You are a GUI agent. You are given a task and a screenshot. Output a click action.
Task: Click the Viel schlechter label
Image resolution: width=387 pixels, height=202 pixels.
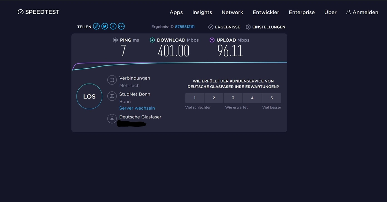tap(198, 107)
